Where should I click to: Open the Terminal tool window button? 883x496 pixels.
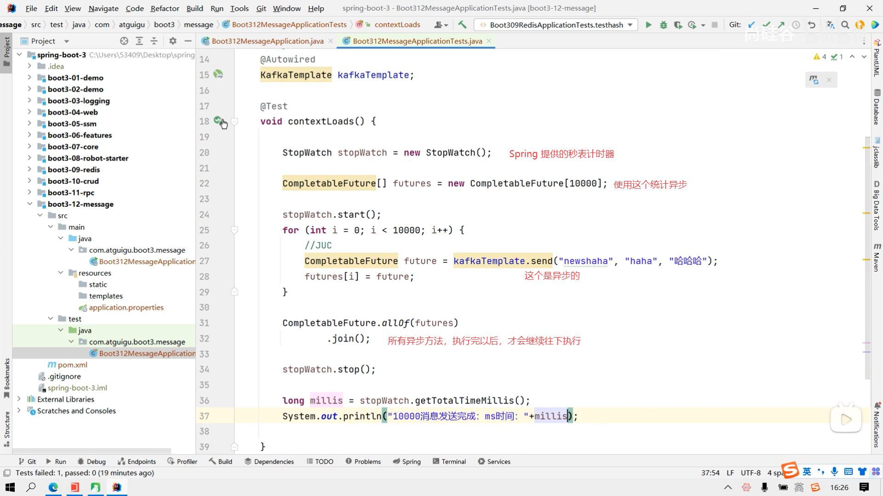(x=449, y=462)
